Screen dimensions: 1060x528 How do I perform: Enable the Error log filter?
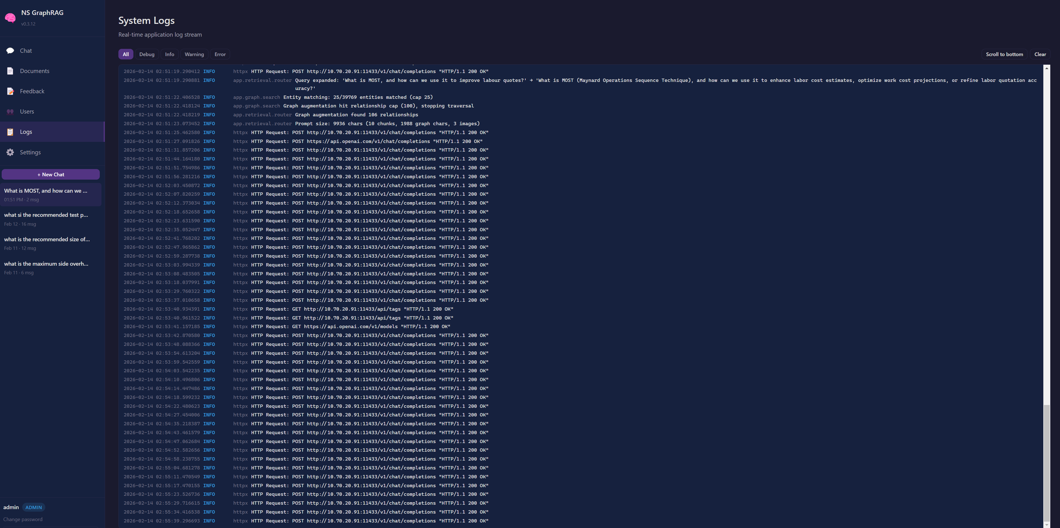point(220,54)
